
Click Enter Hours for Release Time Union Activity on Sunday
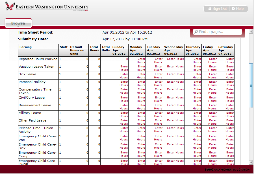click(x=124, y=129)
